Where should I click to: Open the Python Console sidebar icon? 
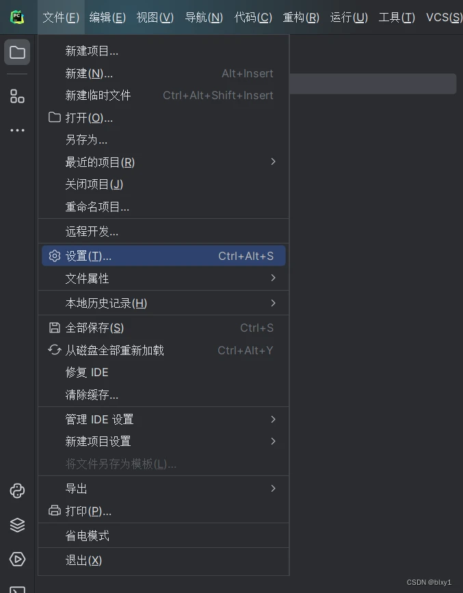point(17,491)
